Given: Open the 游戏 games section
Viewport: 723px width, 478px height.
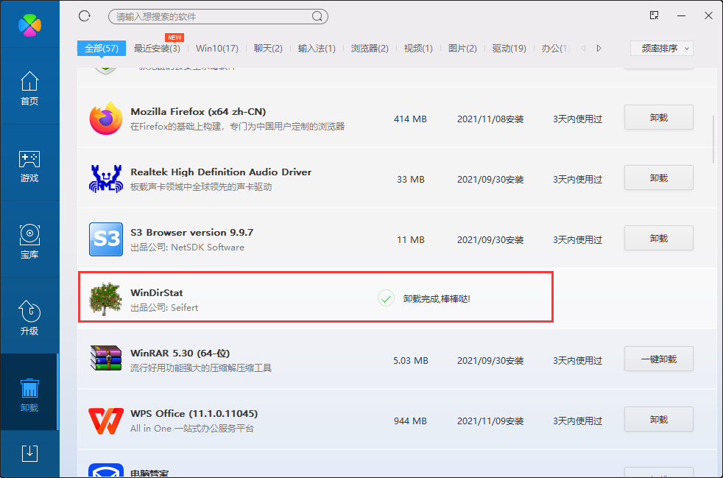Looking at the screenshot, I should (x=29, y=165).
